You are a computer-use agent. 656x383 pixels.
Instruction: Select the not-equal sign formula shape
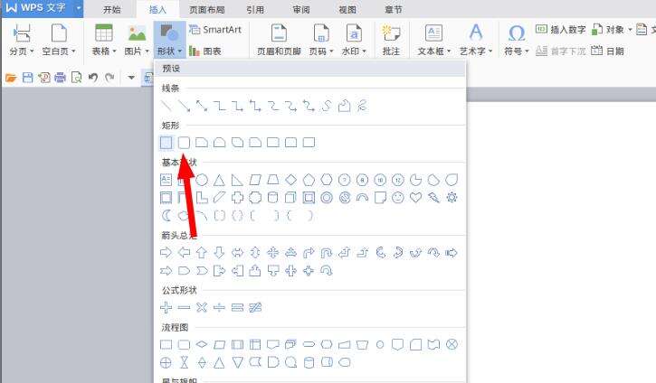(255, 308)
